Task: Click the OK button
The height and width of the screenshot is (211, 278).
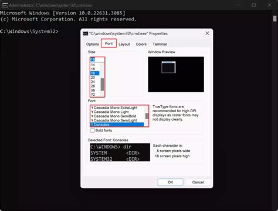Action: (x=171, y=182)
